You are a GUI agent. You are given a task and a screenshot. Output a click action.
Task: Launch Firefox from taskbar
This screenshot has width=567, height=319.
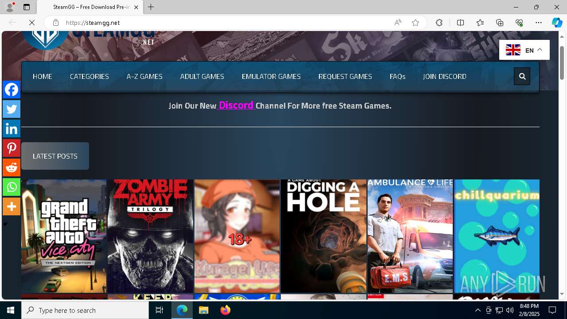point(225,310)
